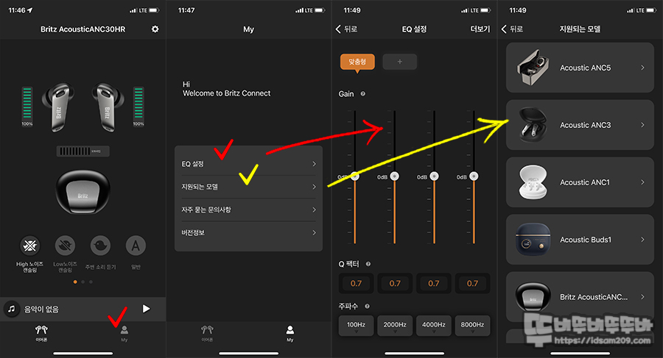Tap the charging case image
663x358 pixels.
83,192
